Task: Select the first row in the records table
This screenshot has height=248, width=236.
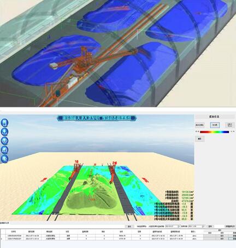Action: [118, 235]
